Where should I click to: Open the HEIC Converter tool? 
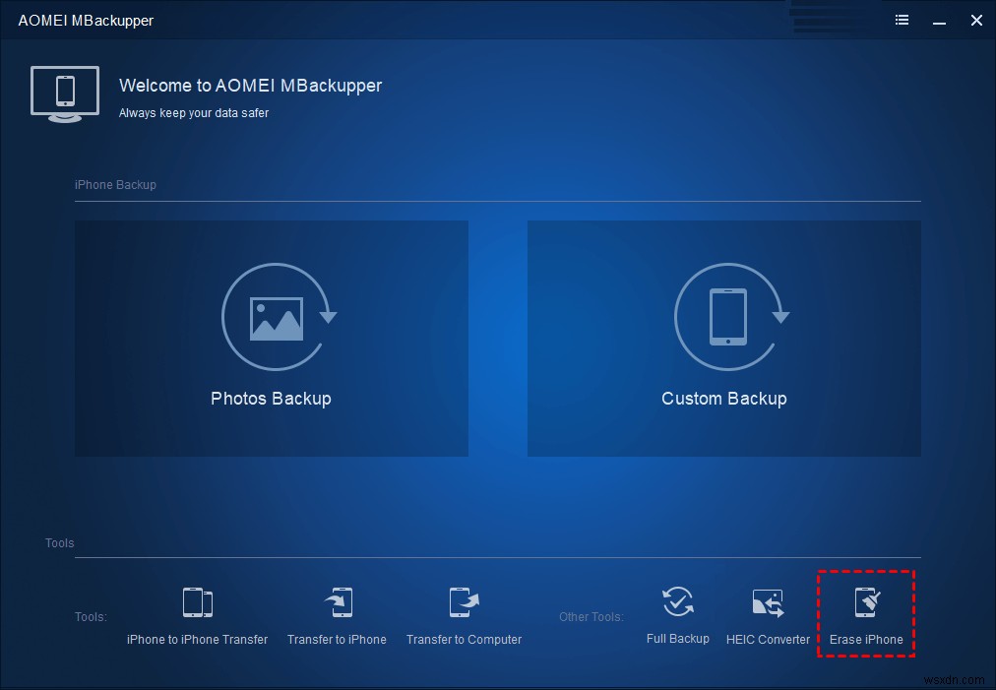[768, 601]
